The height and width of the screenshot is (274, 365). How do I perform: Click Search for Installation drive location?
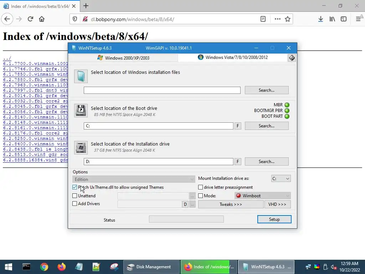coord(267,162)
